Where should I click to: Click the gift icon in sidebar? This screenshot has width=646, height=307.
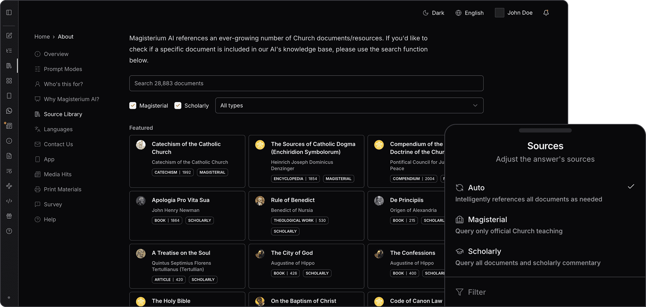pos(9,216)
